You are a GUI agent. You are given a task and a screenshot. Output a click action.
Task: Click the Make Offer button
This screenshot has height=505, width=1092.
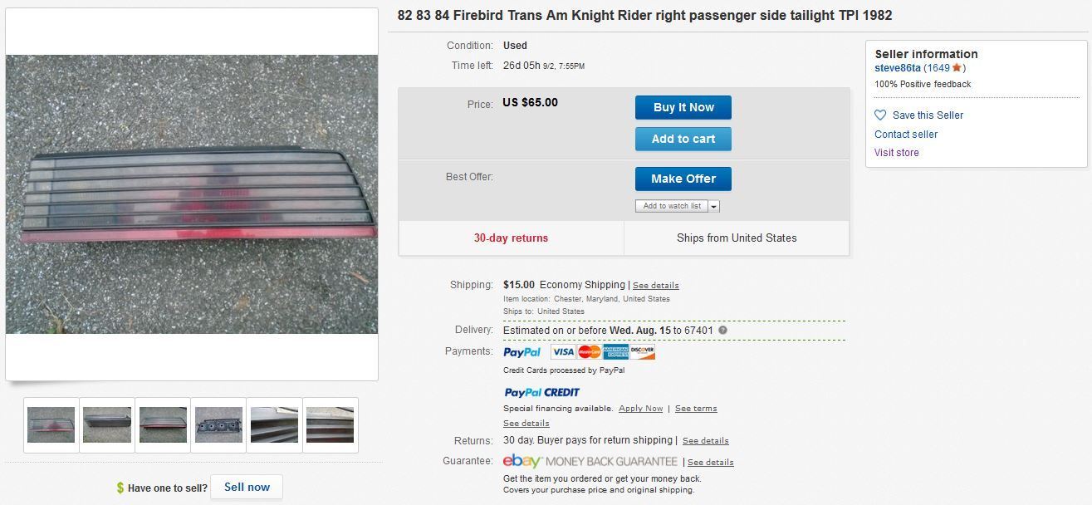click(x=683, y=179)
